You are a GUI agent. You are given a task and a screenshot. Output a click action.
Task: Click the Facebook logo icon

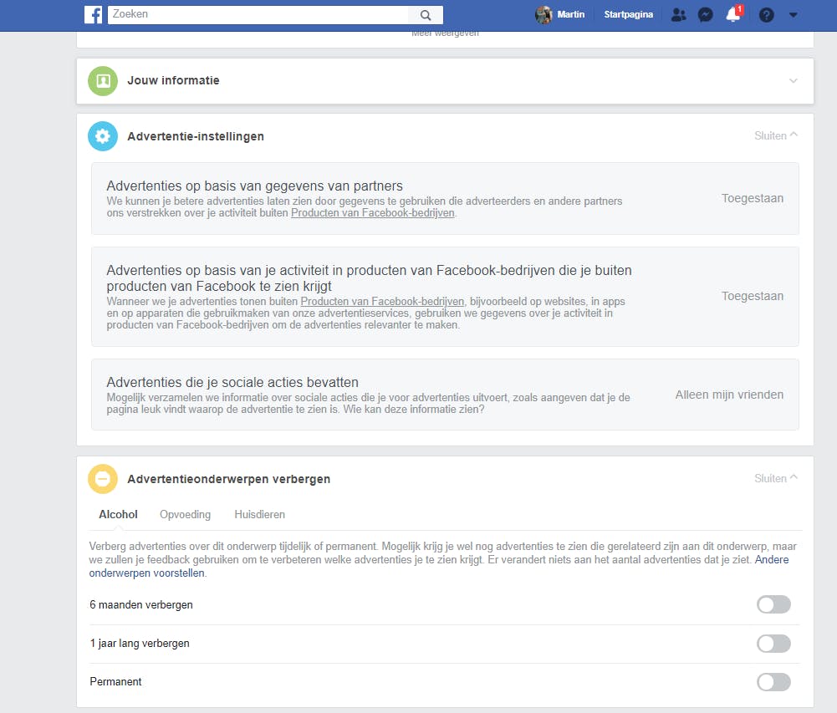click(94, 14)
